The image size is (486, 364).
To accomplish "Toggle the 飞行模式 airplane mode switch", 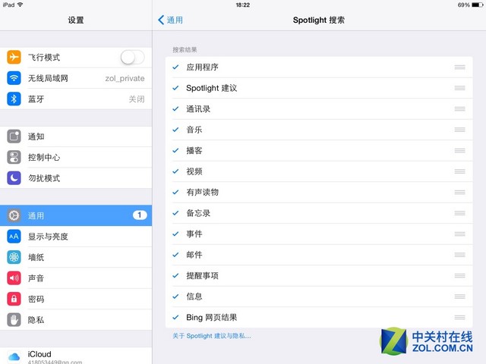I will (x=132, y=58).
